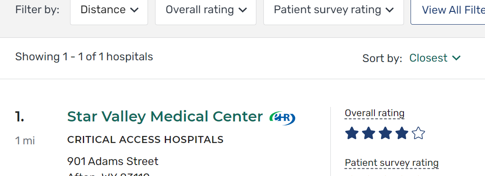
Task: Click the Critical Access Hospitals text
Action: click(145, 140)
